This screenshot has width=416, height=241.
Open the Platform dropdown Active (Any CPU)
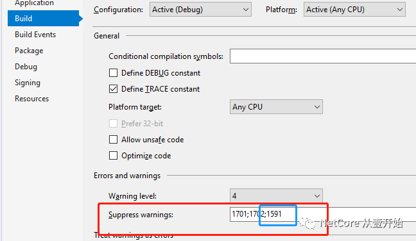coord(354,10)
